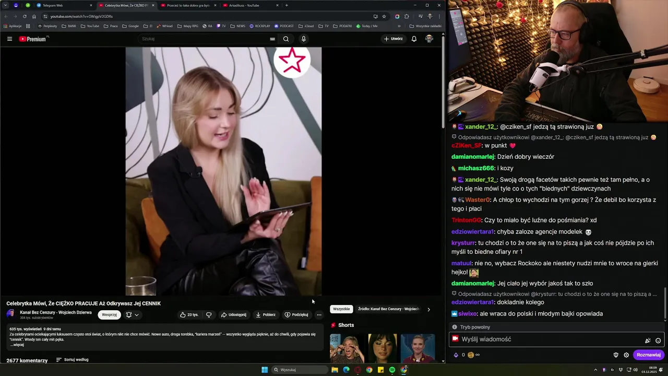Click the magnifier search button on YouTube
668x376 pixels.
[x=286, y=39]
